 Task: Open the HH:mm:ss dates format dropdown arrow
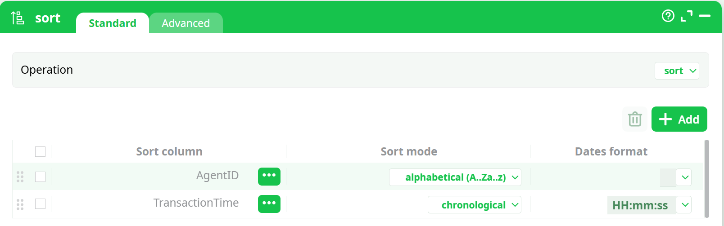click(685, 205)
